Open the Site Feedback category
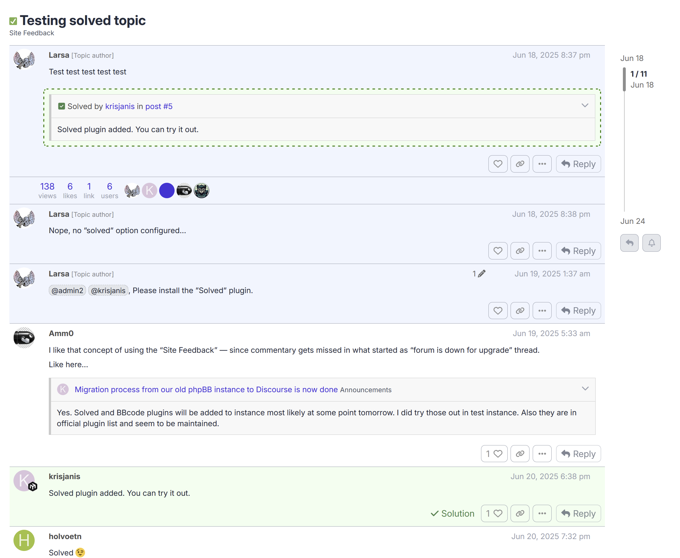This screenshot has height=558, width=680. (x=31, y=33)
